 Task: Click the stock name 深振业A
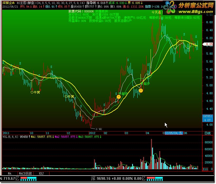[x=8, y=3]
